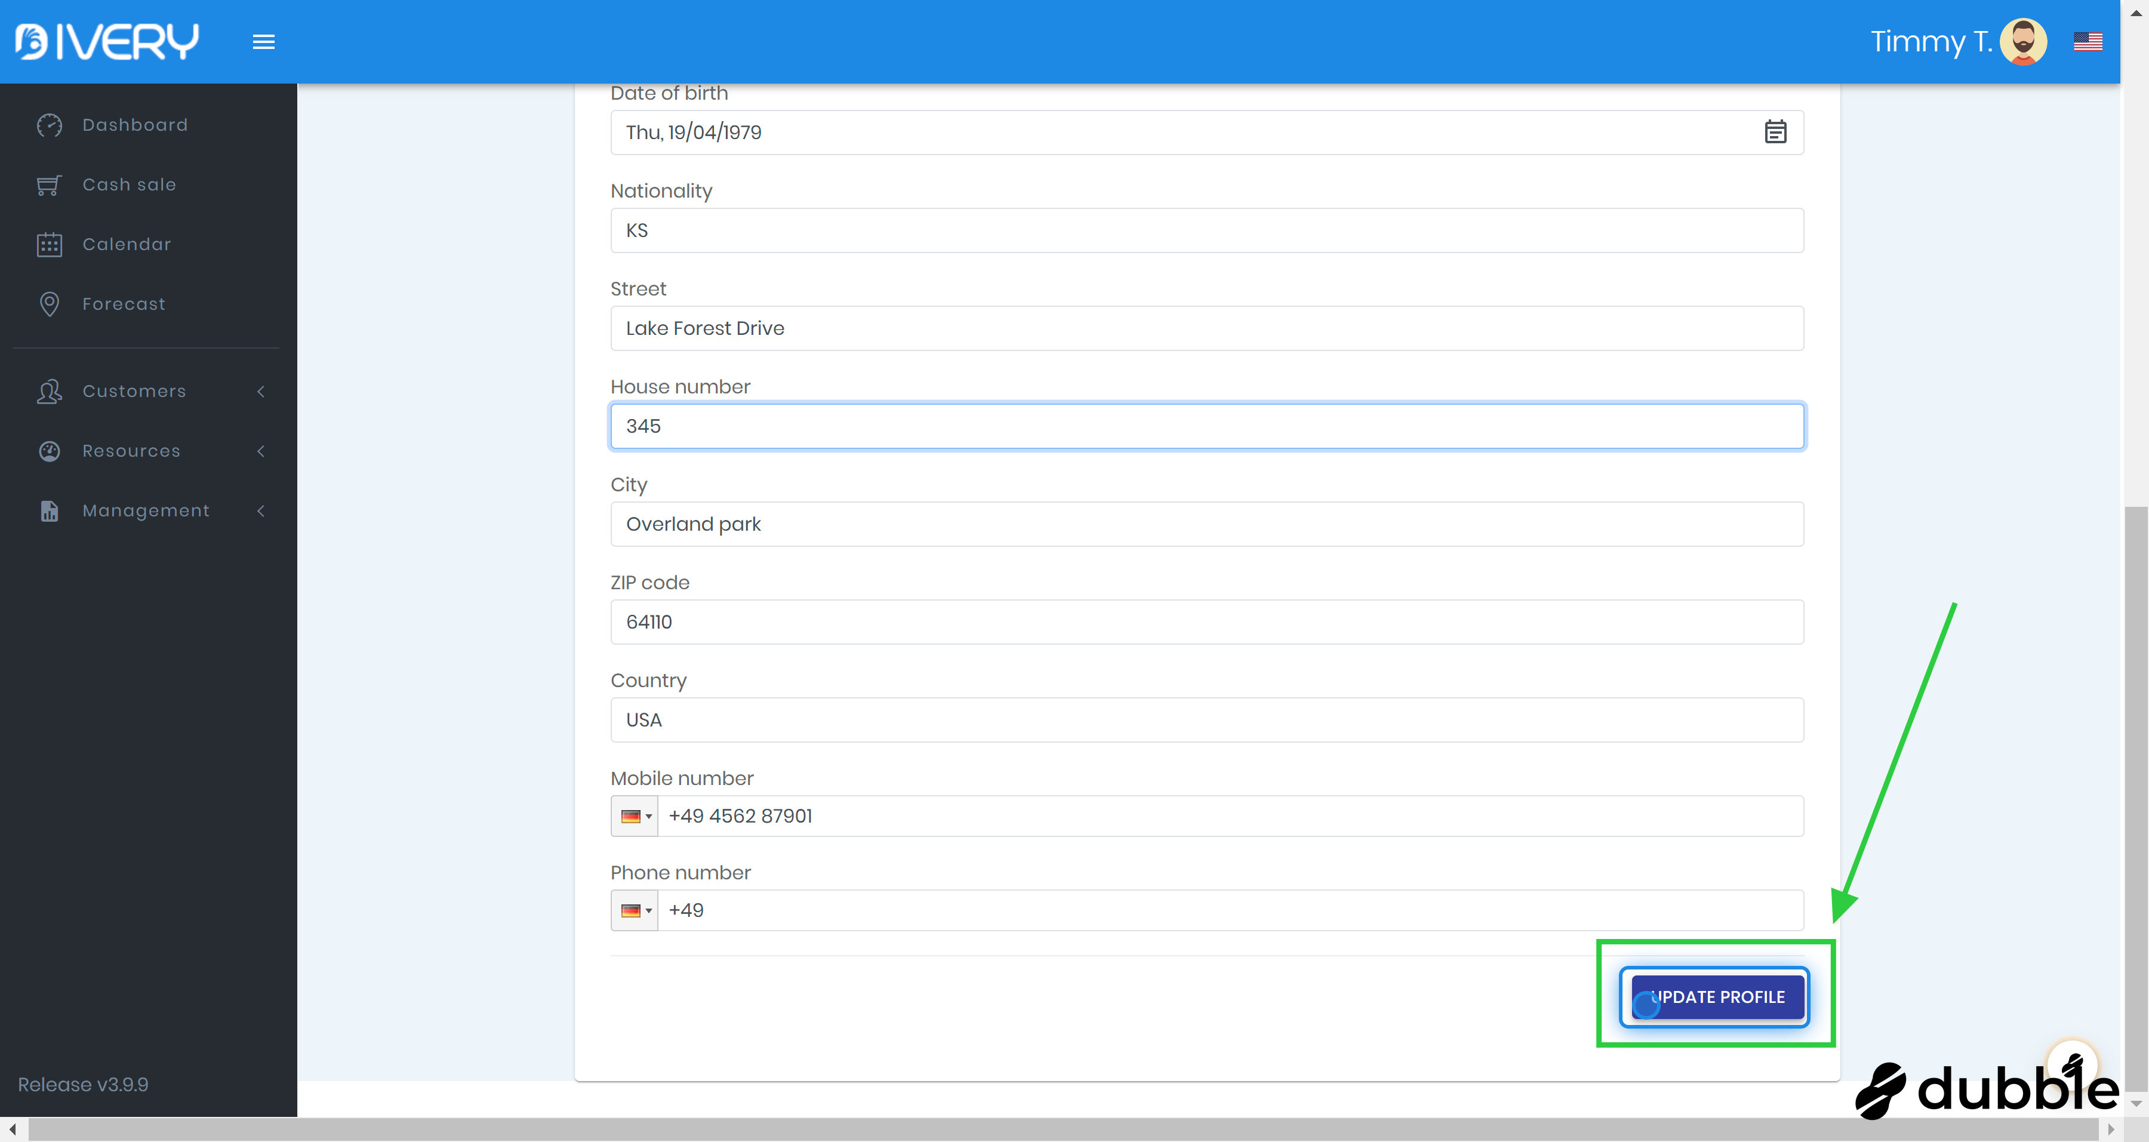The width and height of the screenshot is (2149, 1142).
Task: Click the Timmy T. username
Action: (x=1931, y=41)
